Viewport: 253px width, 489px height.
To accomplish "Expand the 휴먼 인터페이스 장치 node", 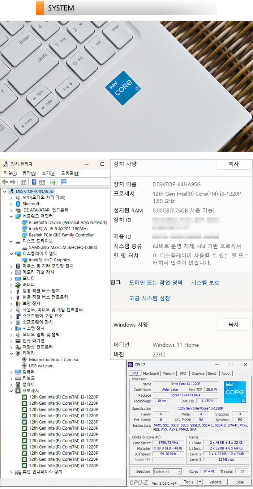I will [x=11, y=472].
